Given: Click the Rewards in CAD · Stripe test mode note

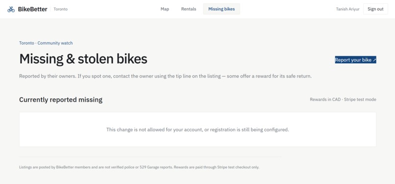Looking at the screenshot, I should (343, 100).
